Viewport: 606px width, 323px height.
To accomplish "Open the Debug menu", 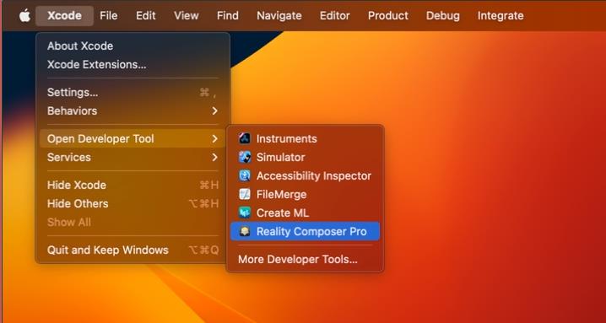I will coord(443,16).
